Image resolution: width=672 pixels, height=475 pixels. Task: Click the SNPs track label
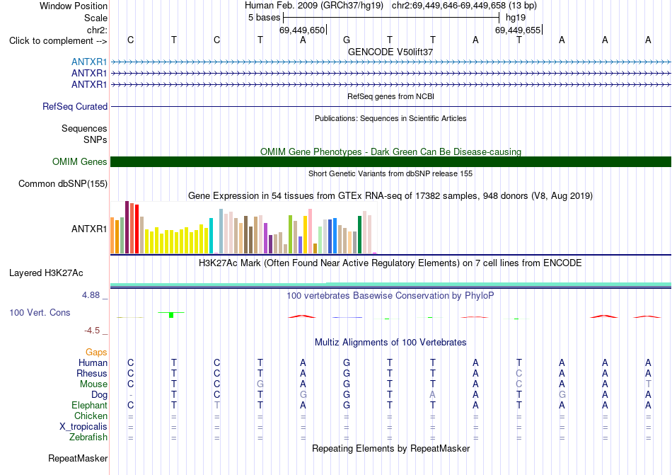pyautogui.click(x=95, y=139)
